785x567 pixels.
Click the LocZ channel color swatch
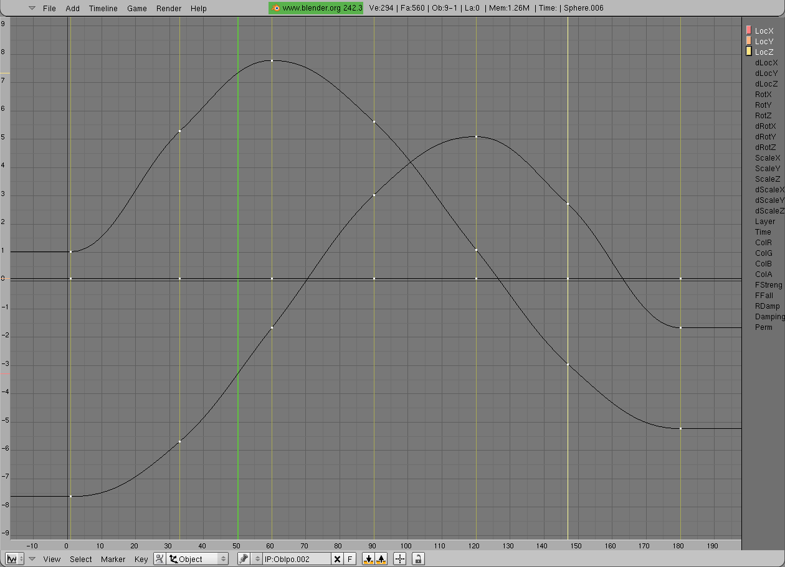pyautogui.click(x=749, y=51)
